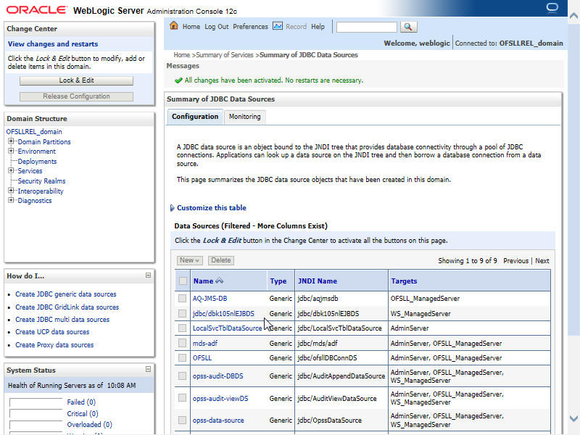The width and height of the screenshot is (580, 435).
Task: Expand the Environment tree node
Action: pyautogui.click(x=11, y=151)
